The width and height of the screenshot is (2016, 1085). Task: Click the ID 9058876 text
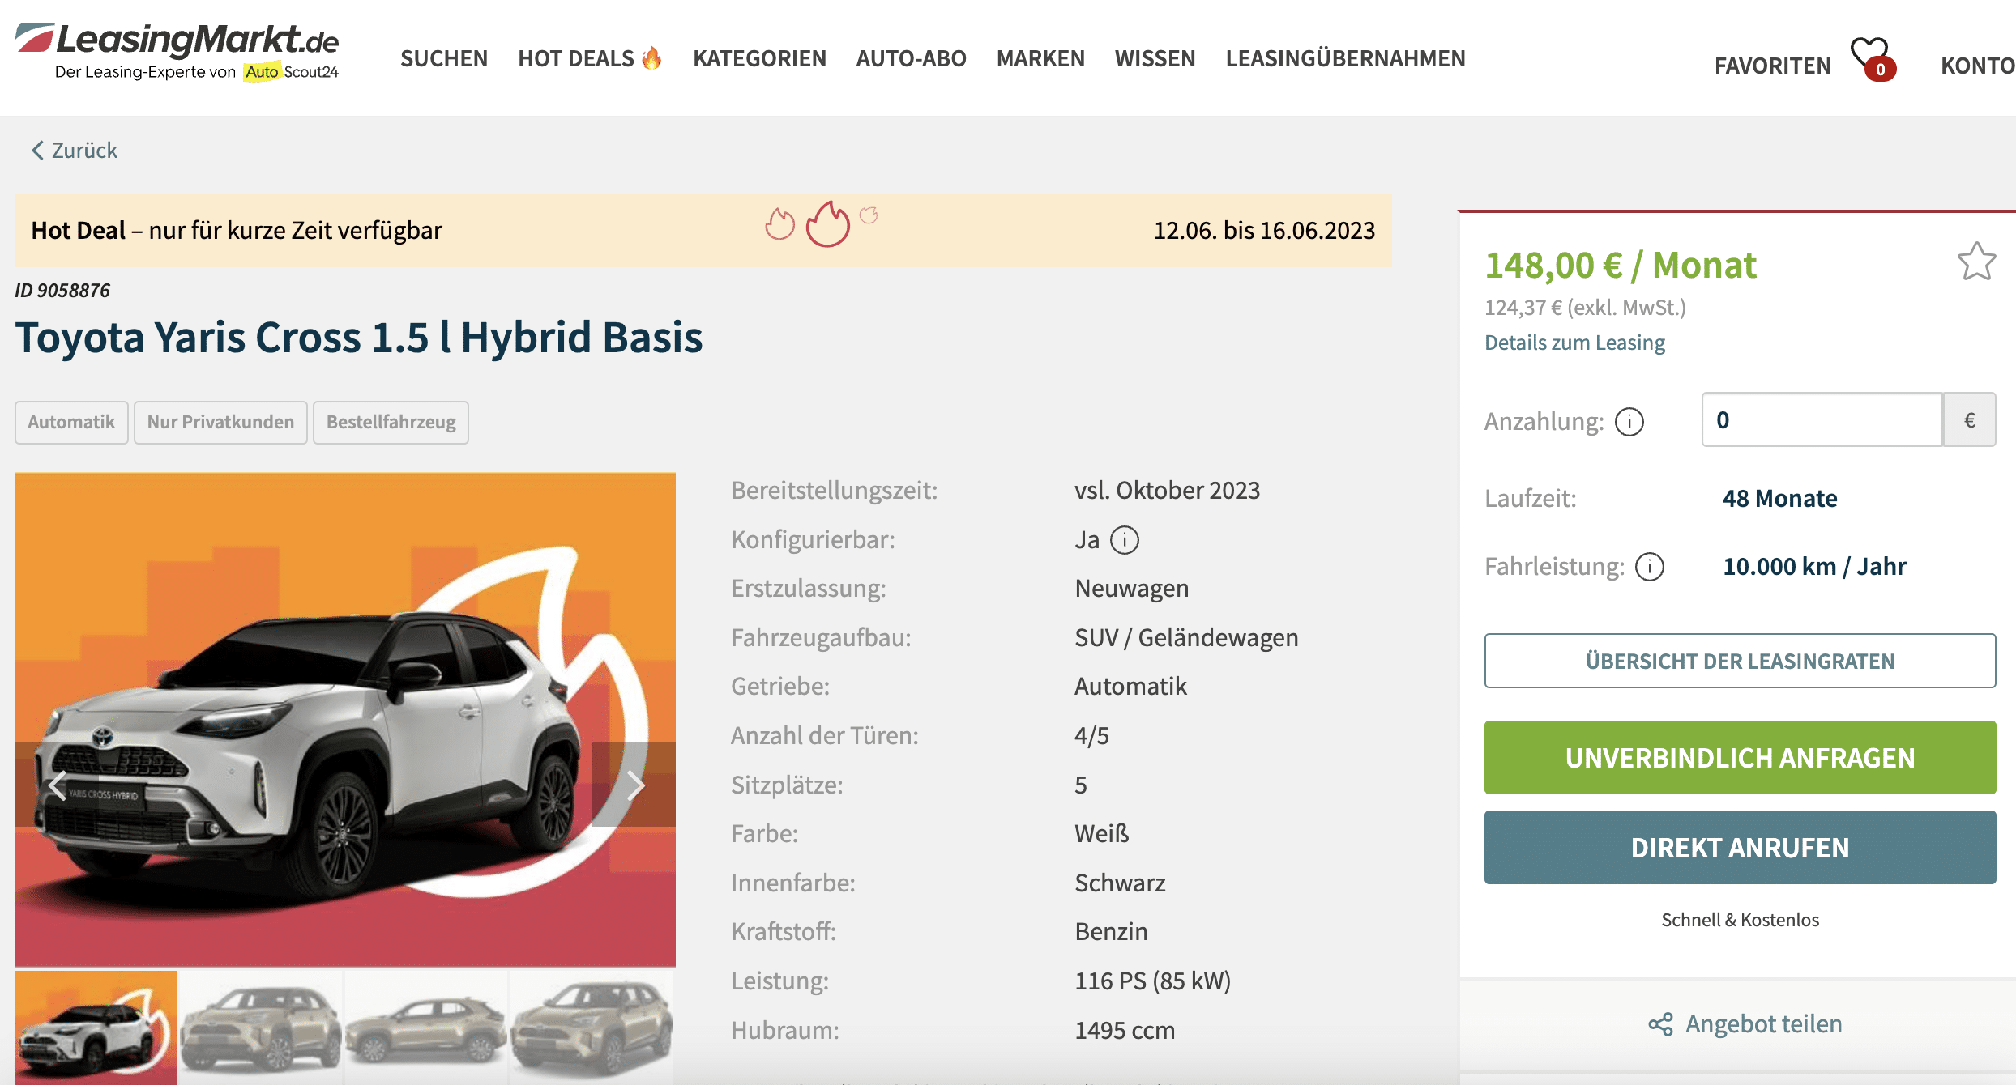[x=62, y=291]
